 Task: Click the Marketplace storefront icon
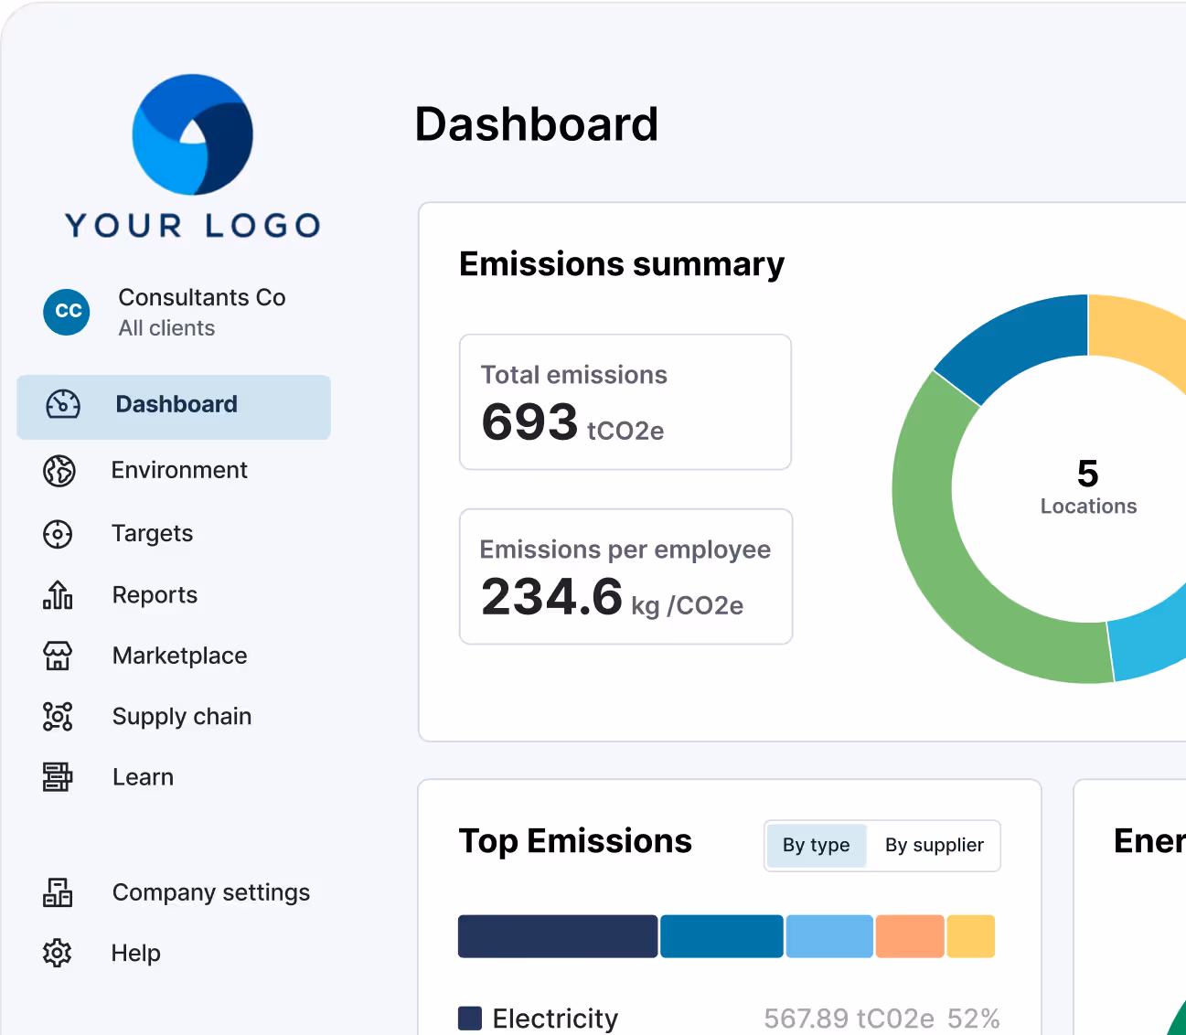[58, 656]
